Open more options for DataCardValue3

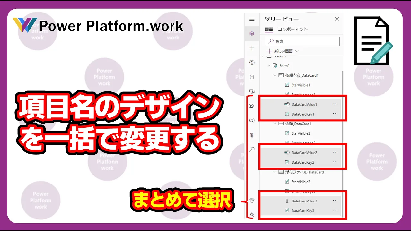[335, 201]
